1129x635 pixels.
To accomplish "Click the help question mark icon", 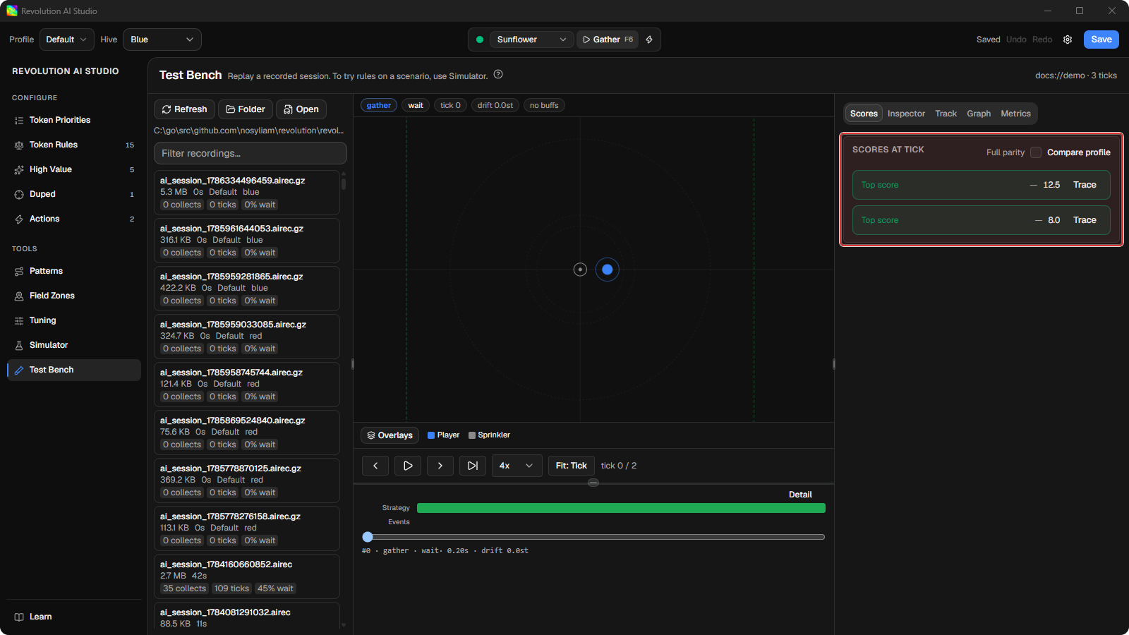I will (498, 75).
